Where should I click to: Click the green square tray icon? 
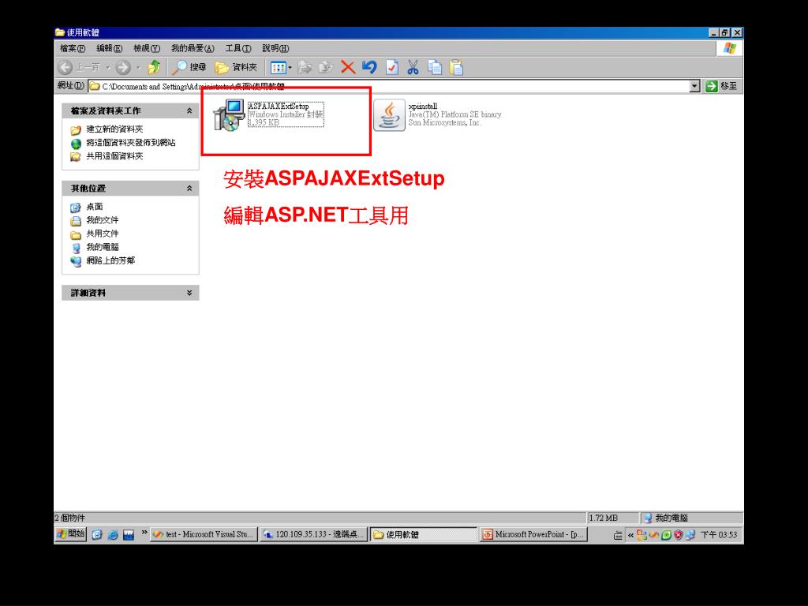(666, 536)
